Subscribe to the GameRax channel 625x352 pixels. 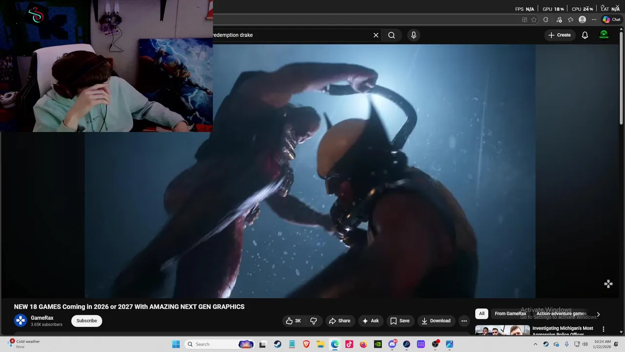coord(86,321)
